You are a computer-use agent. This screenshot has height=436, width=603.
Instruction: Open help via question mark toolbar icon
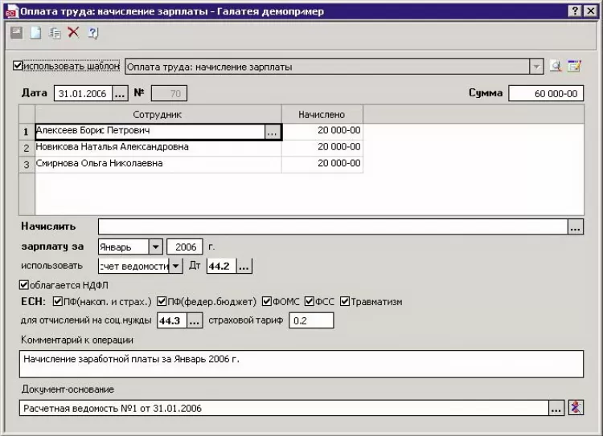click(x=92, y=33)
